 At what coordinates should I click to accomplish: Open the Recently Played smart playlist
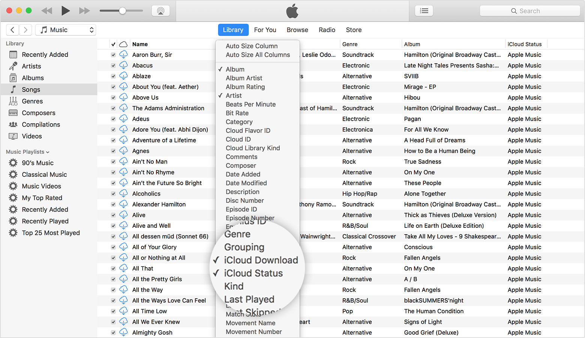coord(49,221)
